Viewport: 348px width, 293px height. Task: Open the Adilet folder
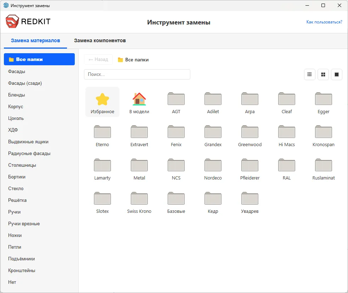click(213, 102)
